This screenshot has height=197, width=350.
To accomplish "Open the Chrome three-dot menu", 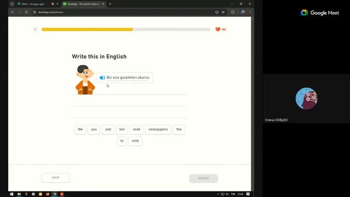I will tap(250, 12).
